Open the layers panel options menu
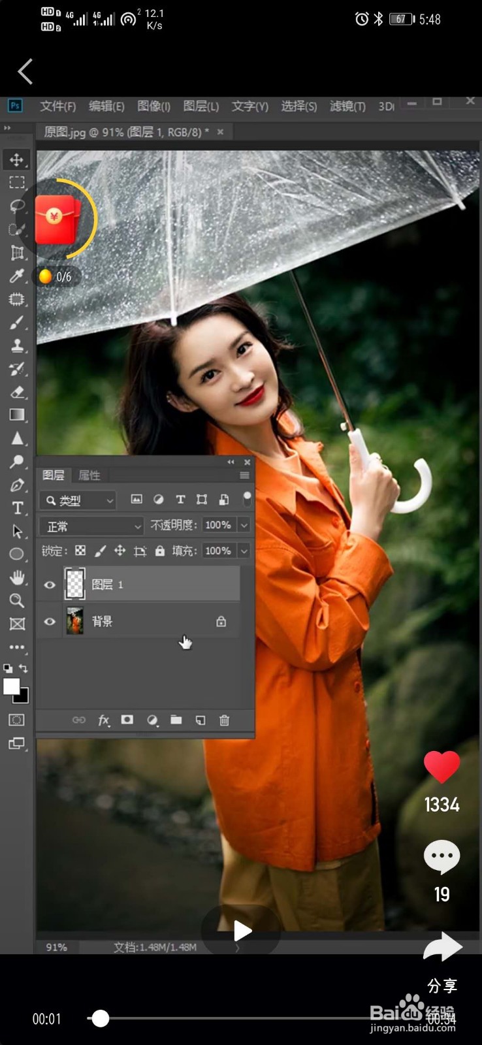Viewport: 482px width, 1045px height. tap(244, 475)
